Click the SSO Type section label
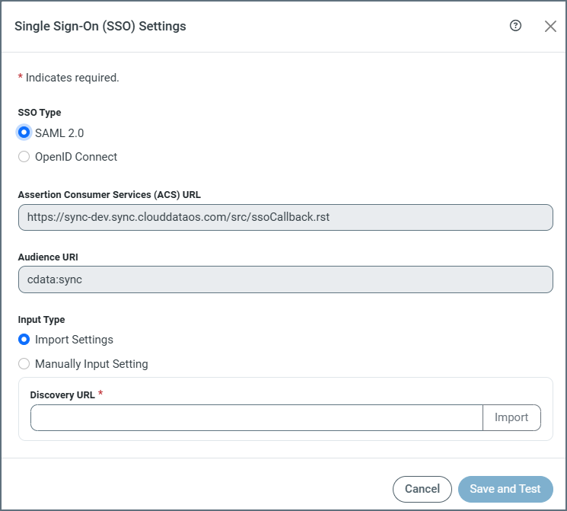Screen dimensions: 567x511 click(x=40, y=113)
